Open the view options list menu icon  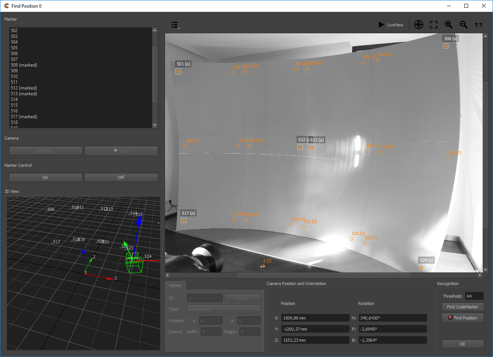point(175,25)
